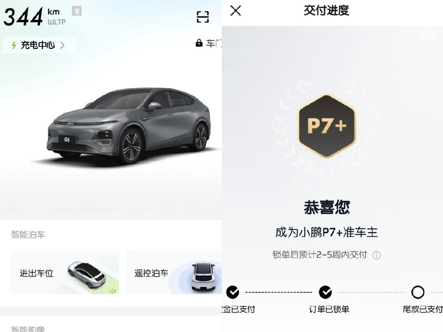Open the QR scan icon
This screenshot has width=443, height=332.
pos(203,17)
